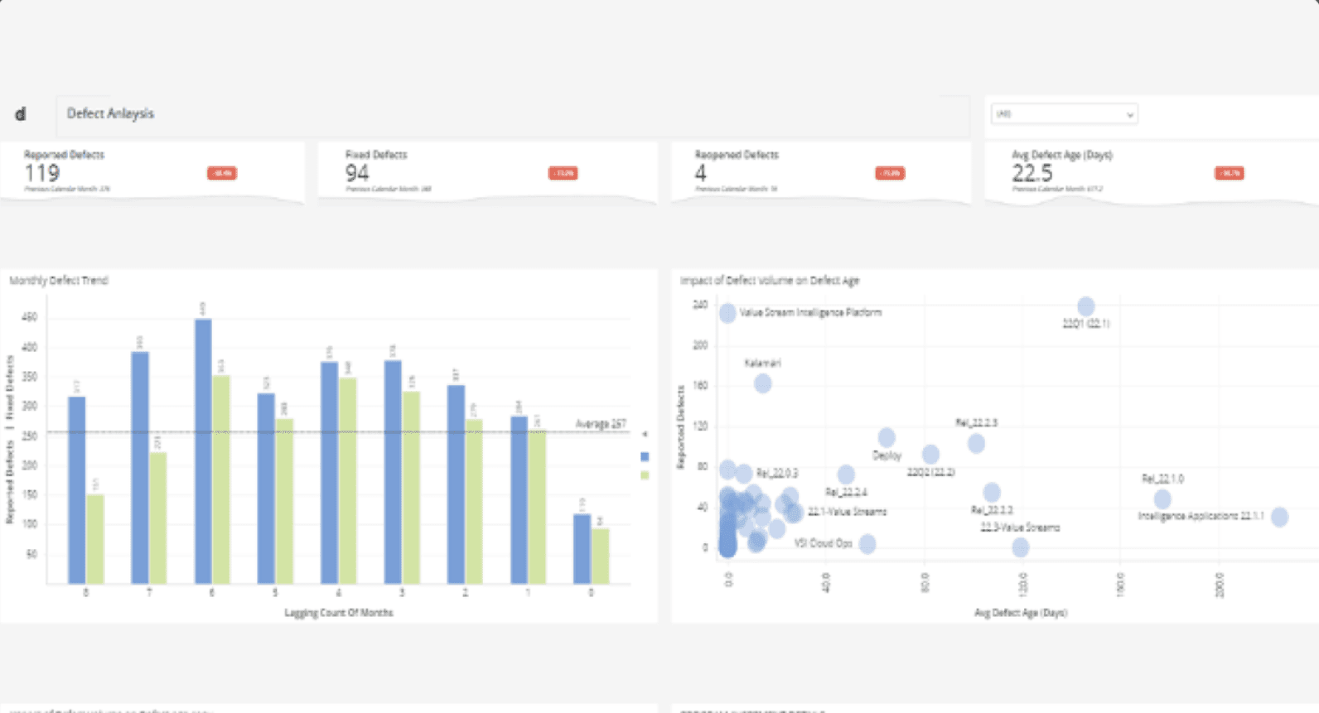Click the blue bar for month 8
Viewport: 1319px width, 713px height.
click(x=77, y=490)
